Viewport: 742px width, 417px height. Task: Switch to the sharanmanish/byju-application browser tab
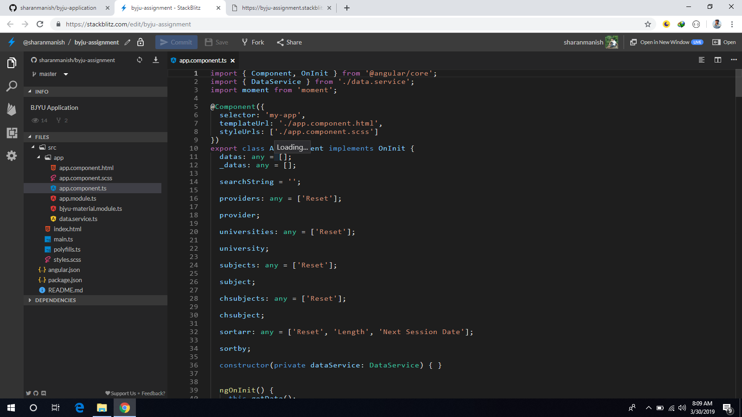(x=58, y=8)
